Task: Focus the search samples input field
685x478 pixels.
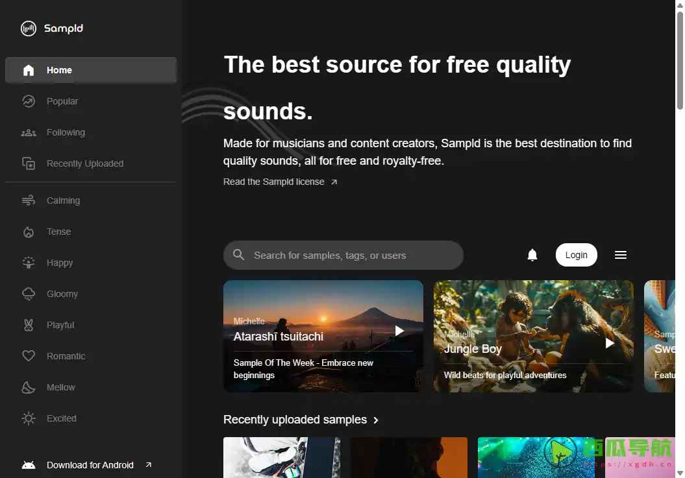Action: (x=351, y=256)
